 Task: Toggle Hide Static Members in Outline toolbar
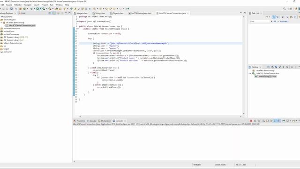[280, 67]
